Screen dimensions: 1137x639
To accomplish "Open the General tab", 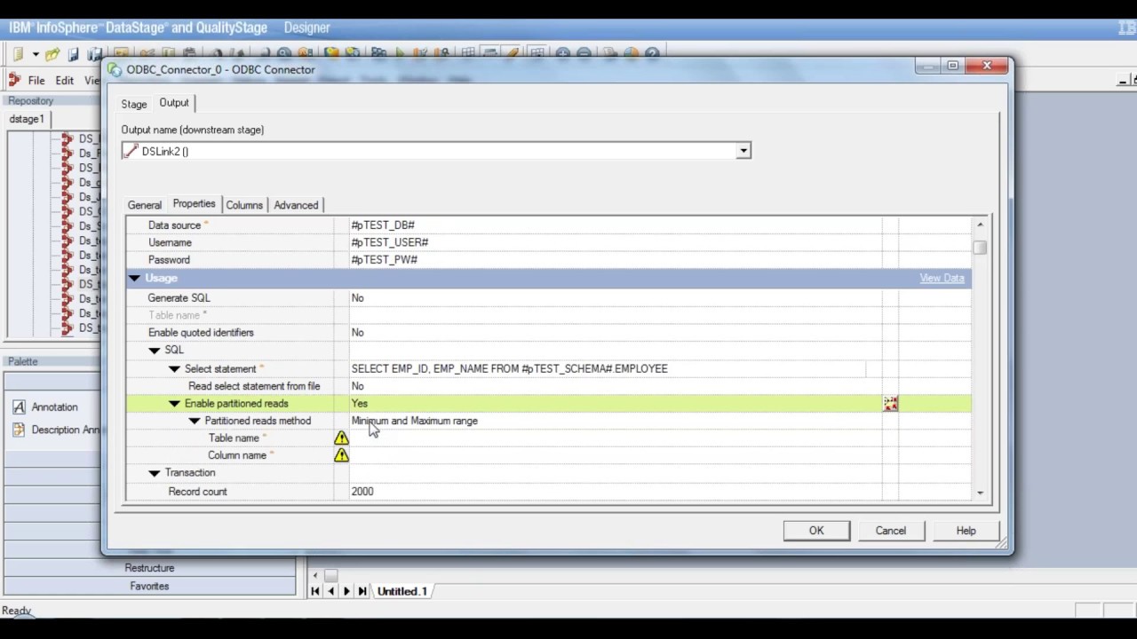I will [x=145, y=205].
